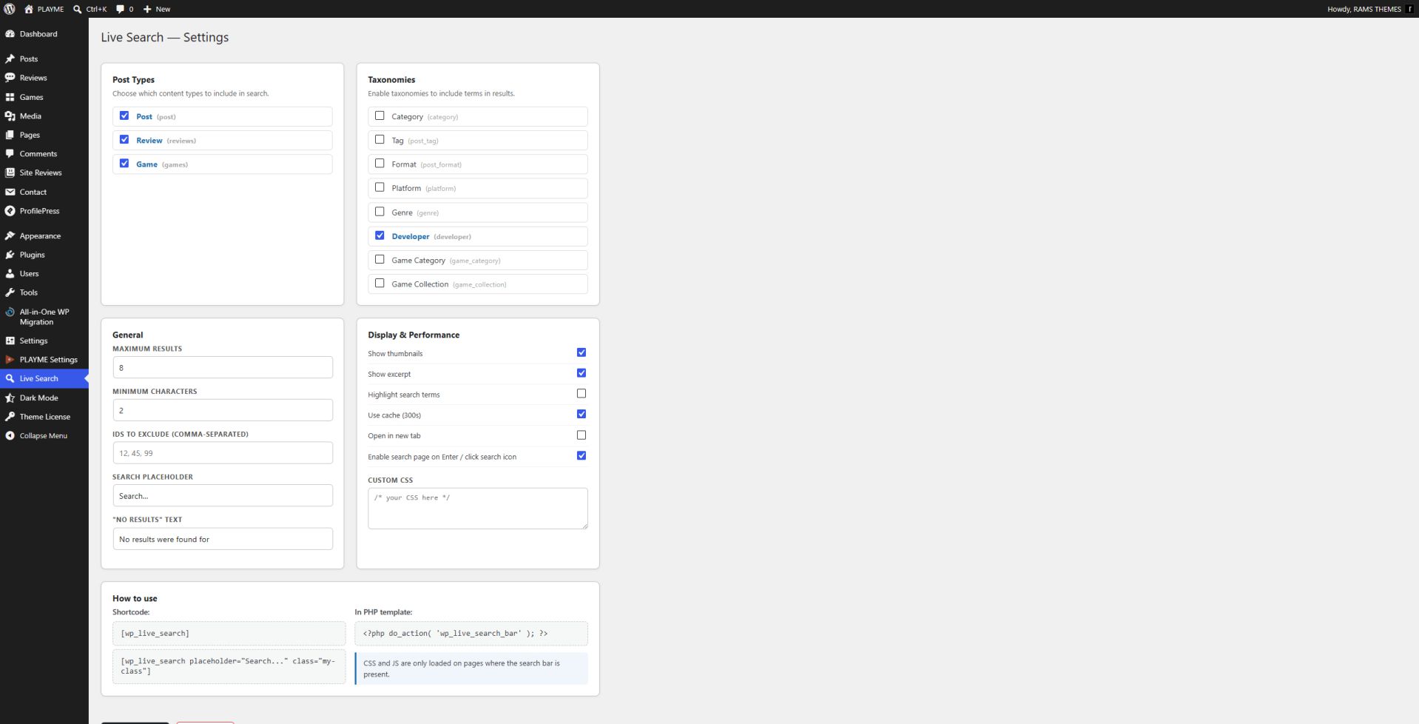Image resolution: width=1419 pixels, height=724 pixels.
Task: Click the Contact envelope icon
Action: (10, 192)
